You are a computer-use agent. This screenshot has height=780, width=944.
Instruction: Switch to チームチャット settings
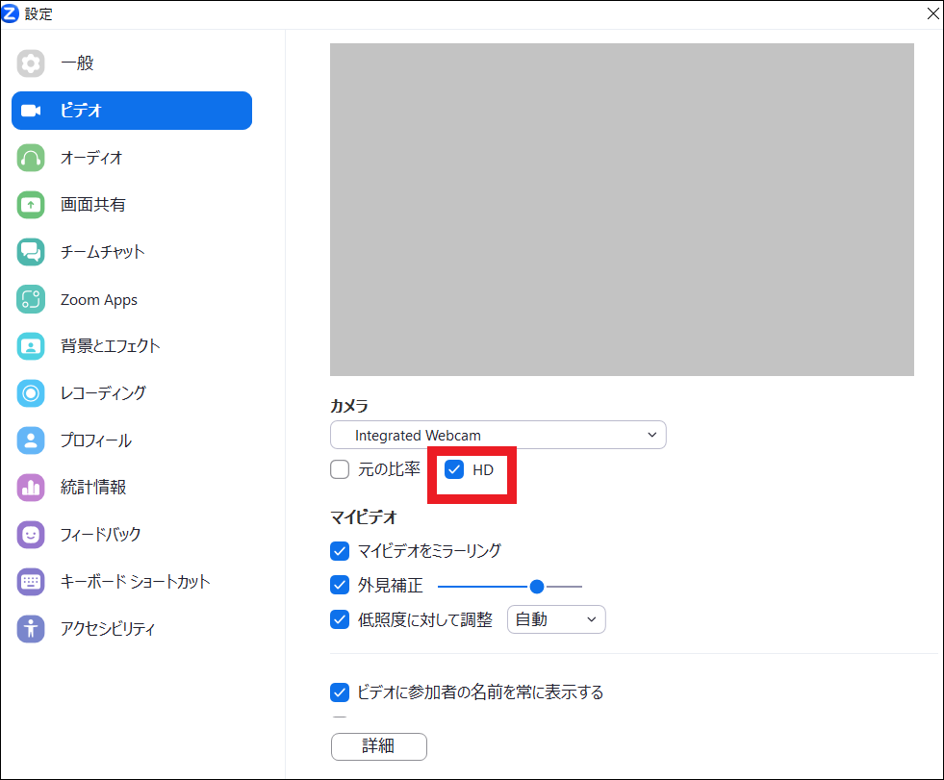pos(132,252)
